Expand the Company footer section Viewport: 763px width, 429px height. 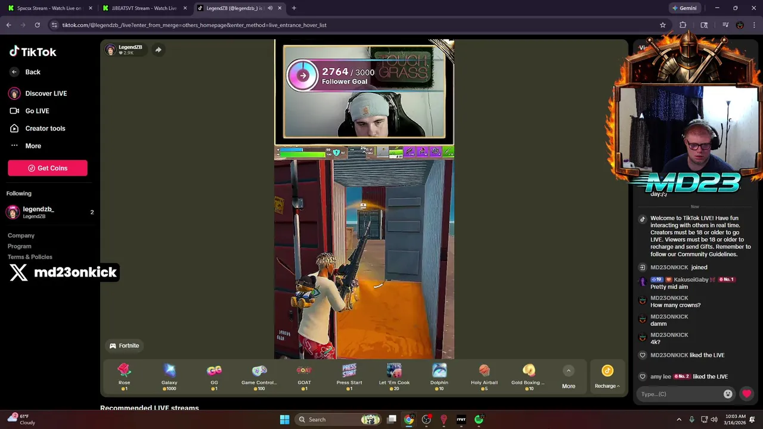click(x=21, y=235)
